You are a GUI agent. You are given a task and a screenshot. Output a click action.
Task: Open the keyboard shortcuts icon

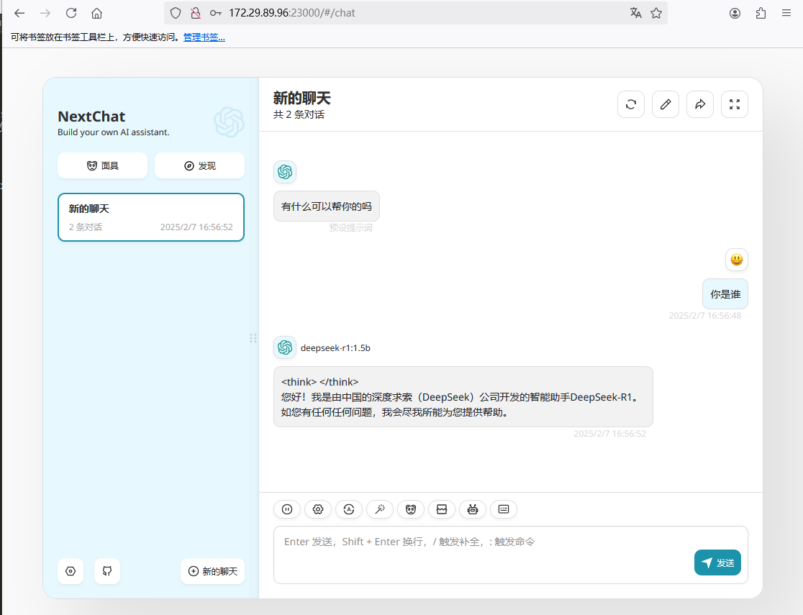[x=504, y=509]
